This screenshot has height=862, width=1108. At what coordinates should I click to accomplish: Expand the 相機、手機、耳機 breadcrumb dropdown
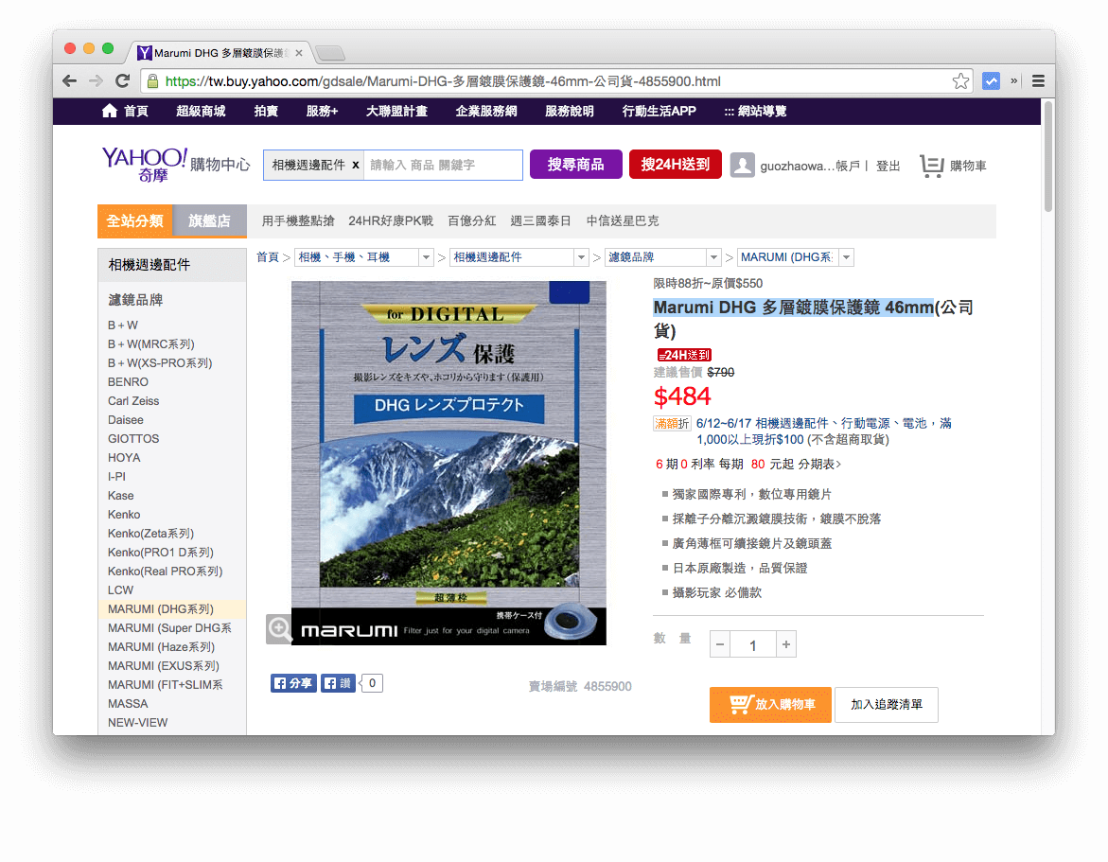(426, 257)
